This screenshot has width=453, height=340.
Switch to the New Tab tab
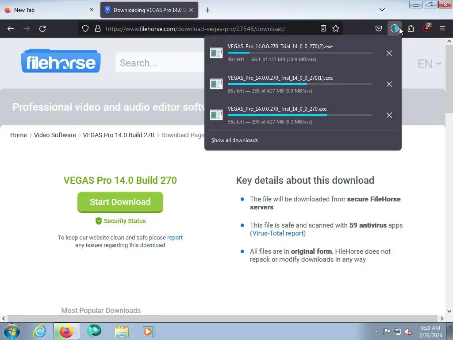tap(49, 10)
